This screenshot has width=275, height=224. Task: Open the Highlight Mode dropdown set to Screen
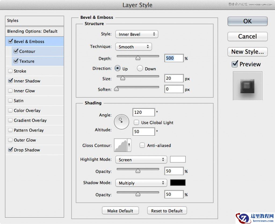pyautogui.click(x=141, y=159)
